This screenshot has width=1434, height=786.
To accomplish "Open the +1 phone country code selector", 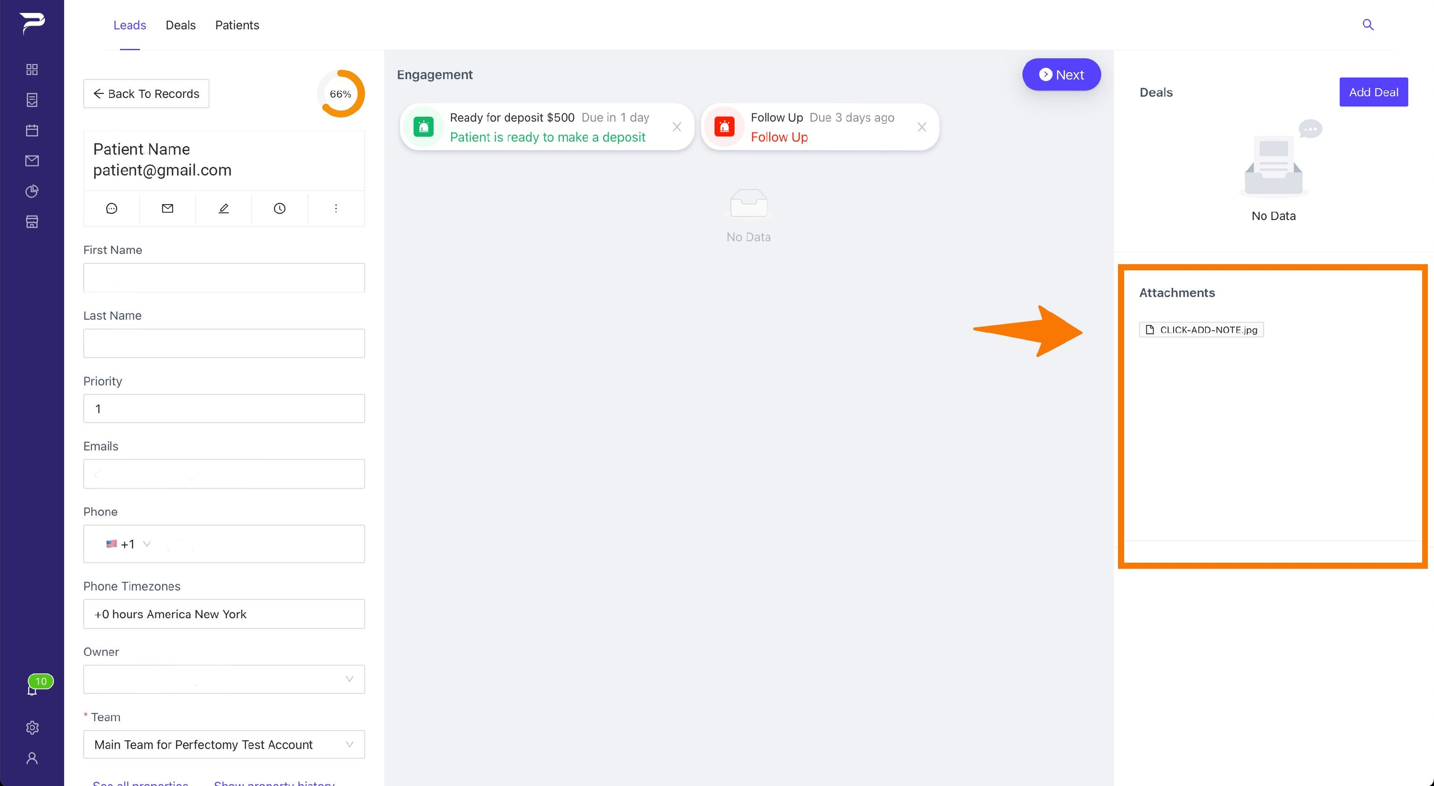I will tap(128, 544).
